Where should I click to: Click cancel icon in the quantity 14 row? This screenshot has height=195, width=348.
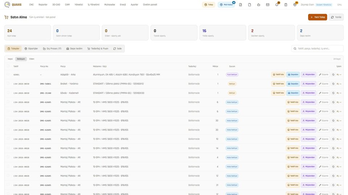click(333, 148)
